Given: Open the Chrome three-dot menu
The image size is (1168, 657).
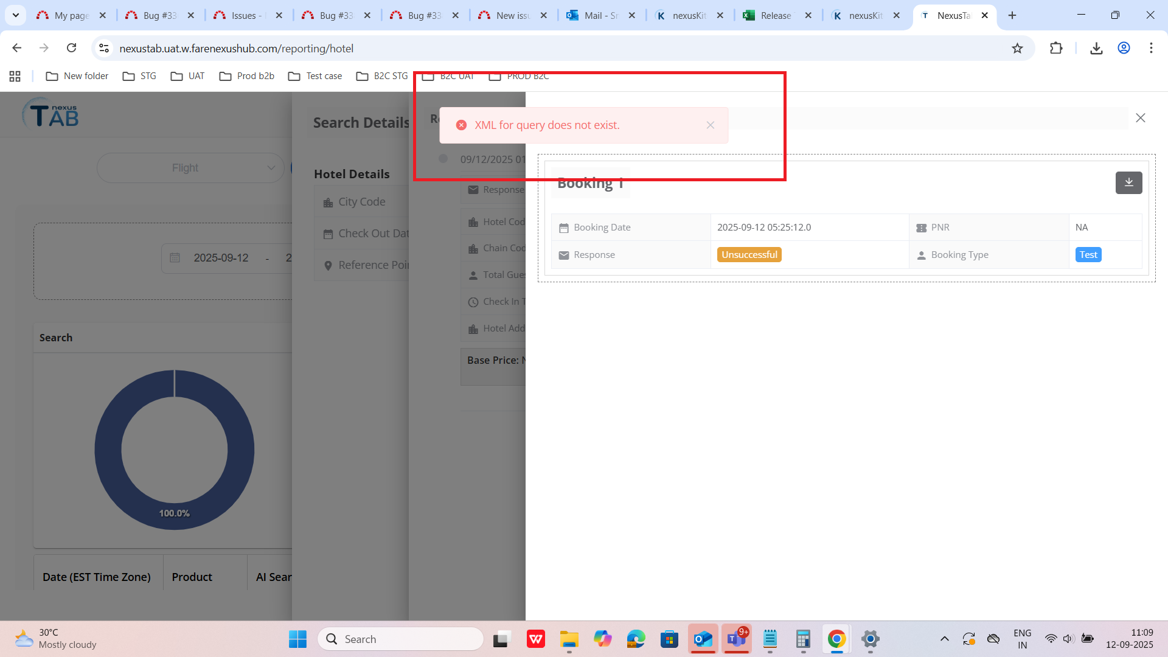Looking at the screenshot, I should tap(1151, 48).
